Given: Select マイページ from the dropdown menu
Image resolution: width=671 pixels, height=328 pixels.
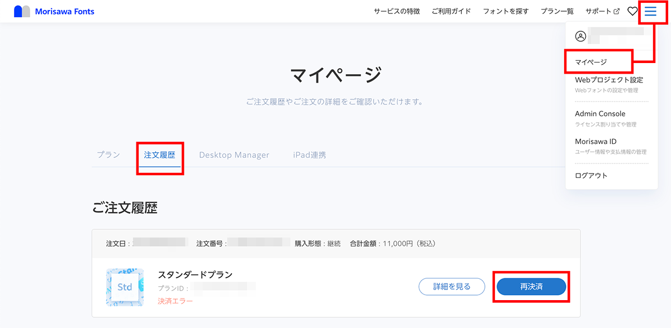Looking at the screenshot, I should click(x=591, y=62).
